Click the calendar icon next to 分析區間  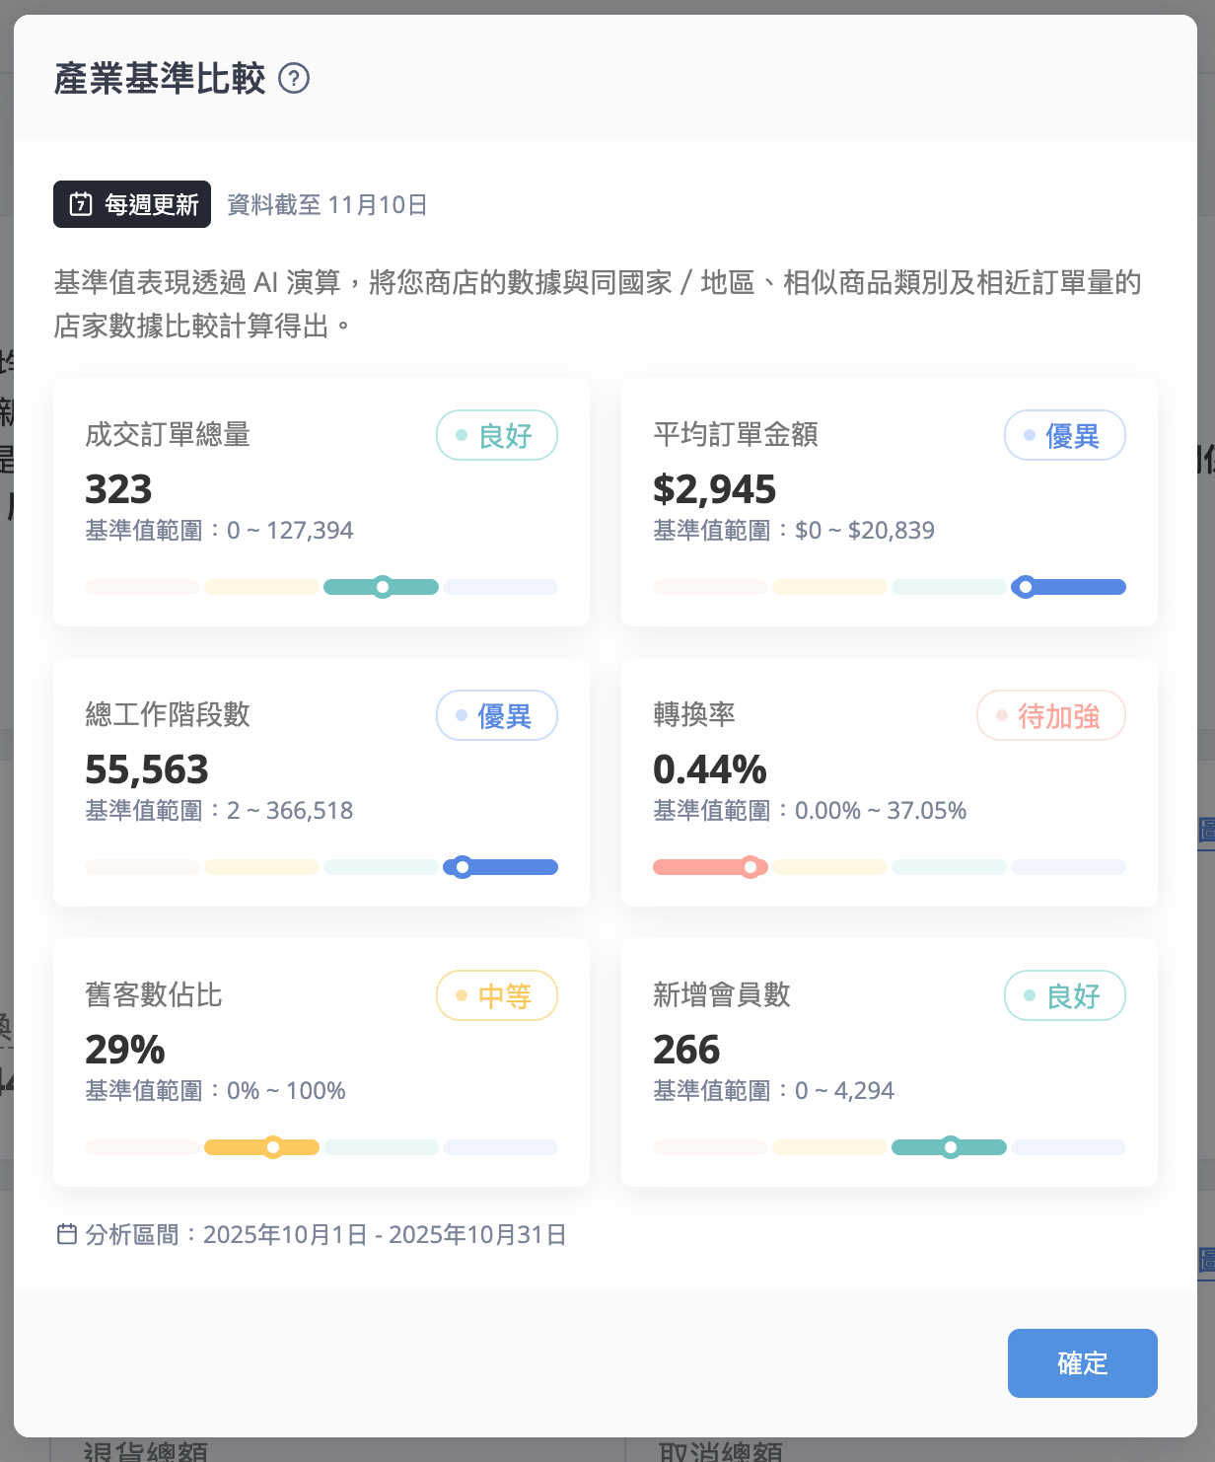point(67,1234)
